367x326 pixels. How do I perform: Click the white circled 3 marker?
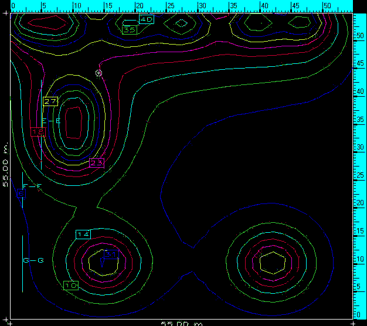(98, 73)
